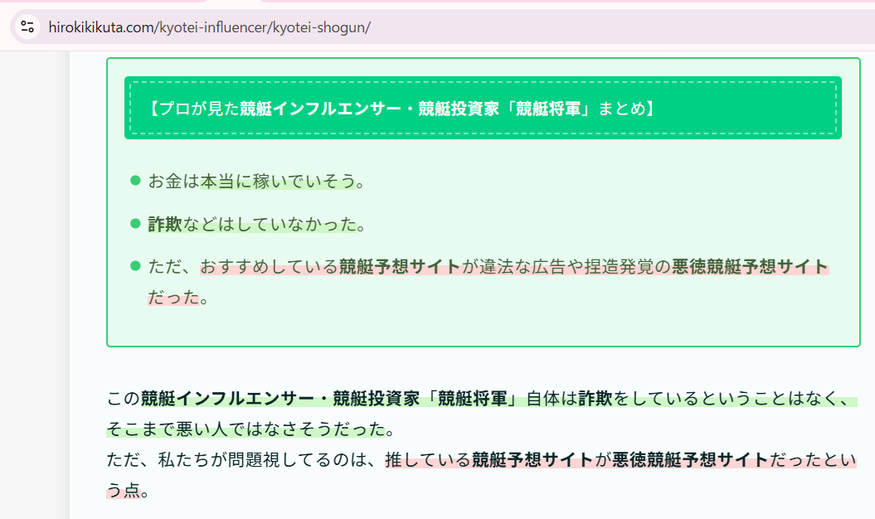The width and height of the screenshot is (875, 519).
Task: Click bold 悪徳競艇予想サイト in the last paragraph
Action: [x=690, y=460]
